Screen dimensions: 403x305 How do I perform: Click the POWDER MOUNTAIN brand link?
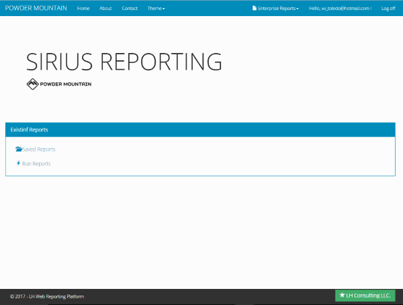point(36,8)
